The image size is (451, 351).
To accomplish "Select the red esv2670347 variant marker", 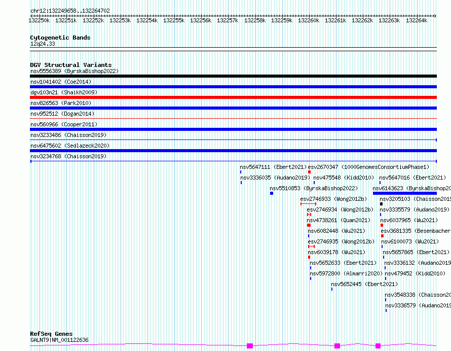I will pos(309,172).
